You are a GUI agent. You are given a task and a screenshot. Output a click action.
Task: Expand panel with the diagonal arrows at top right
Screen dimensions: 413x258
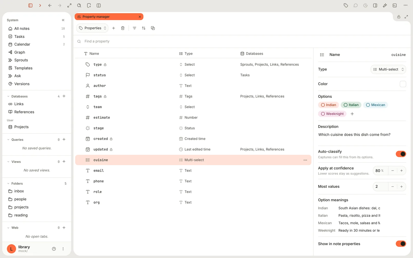[406, 17]
